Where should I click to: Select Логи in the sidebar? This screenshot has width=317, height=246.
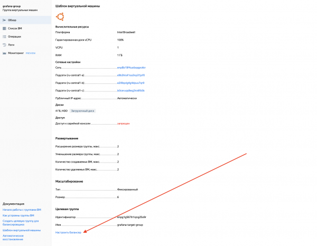point(11,45)
